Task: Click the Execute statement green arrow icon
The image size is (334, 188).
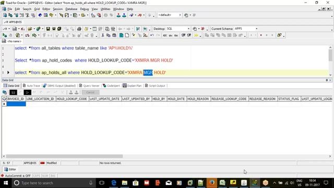Action: coord(5,36)
